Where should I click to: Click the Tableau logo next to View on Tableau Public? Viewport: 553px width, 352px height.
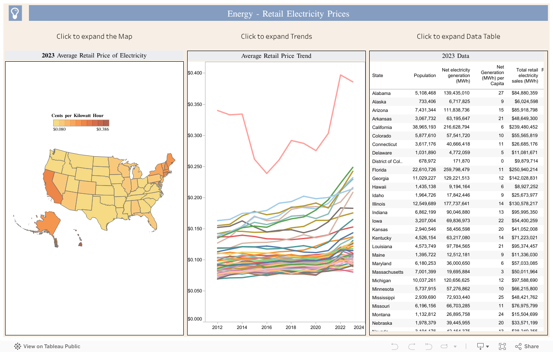point(17,346)
